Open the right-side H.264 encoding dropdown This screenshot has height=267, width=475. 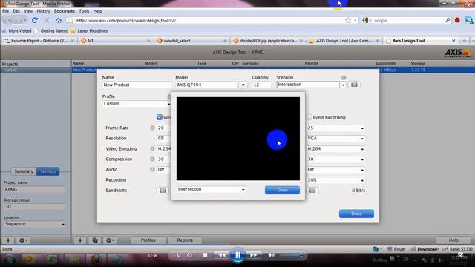[362, 149]
